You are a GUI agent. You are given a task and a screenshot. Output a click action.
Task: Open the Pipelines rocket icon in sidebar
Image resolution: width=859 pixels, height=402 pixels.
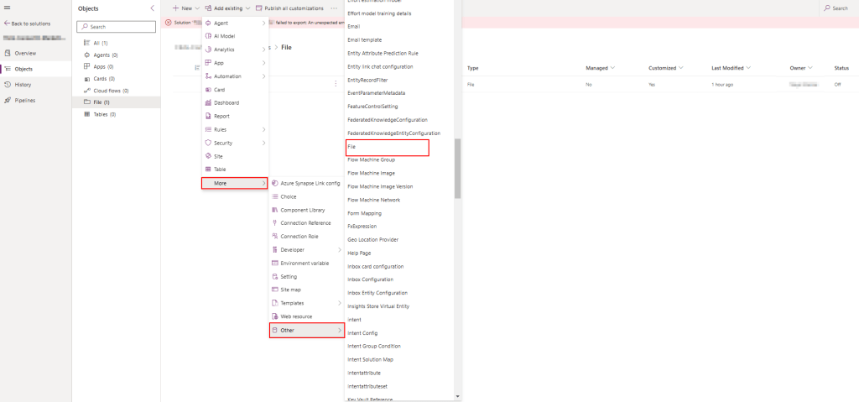[x=7, y=100]
